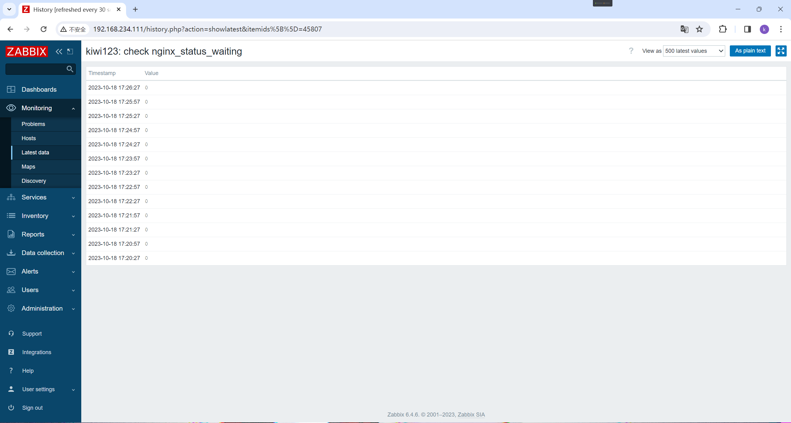Click the translate page icon
Viewport: 791px width, 423px height.
pyautogui.click(x=684, y=29)
